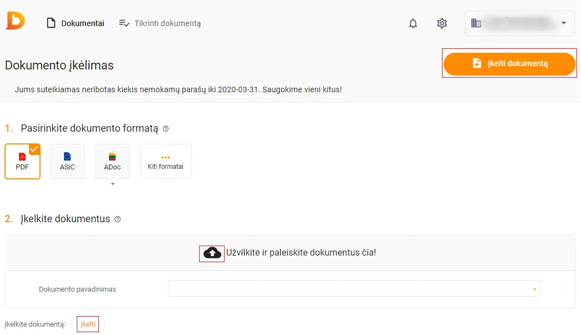581x335 pixels.
Task: Select ASiC document format
Action: [x=67, y=162]
